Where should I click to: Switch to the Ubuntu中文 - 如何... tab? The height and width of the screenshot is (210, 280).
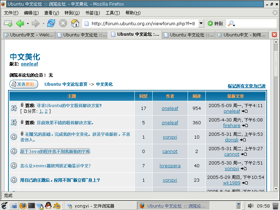(242, 35)
